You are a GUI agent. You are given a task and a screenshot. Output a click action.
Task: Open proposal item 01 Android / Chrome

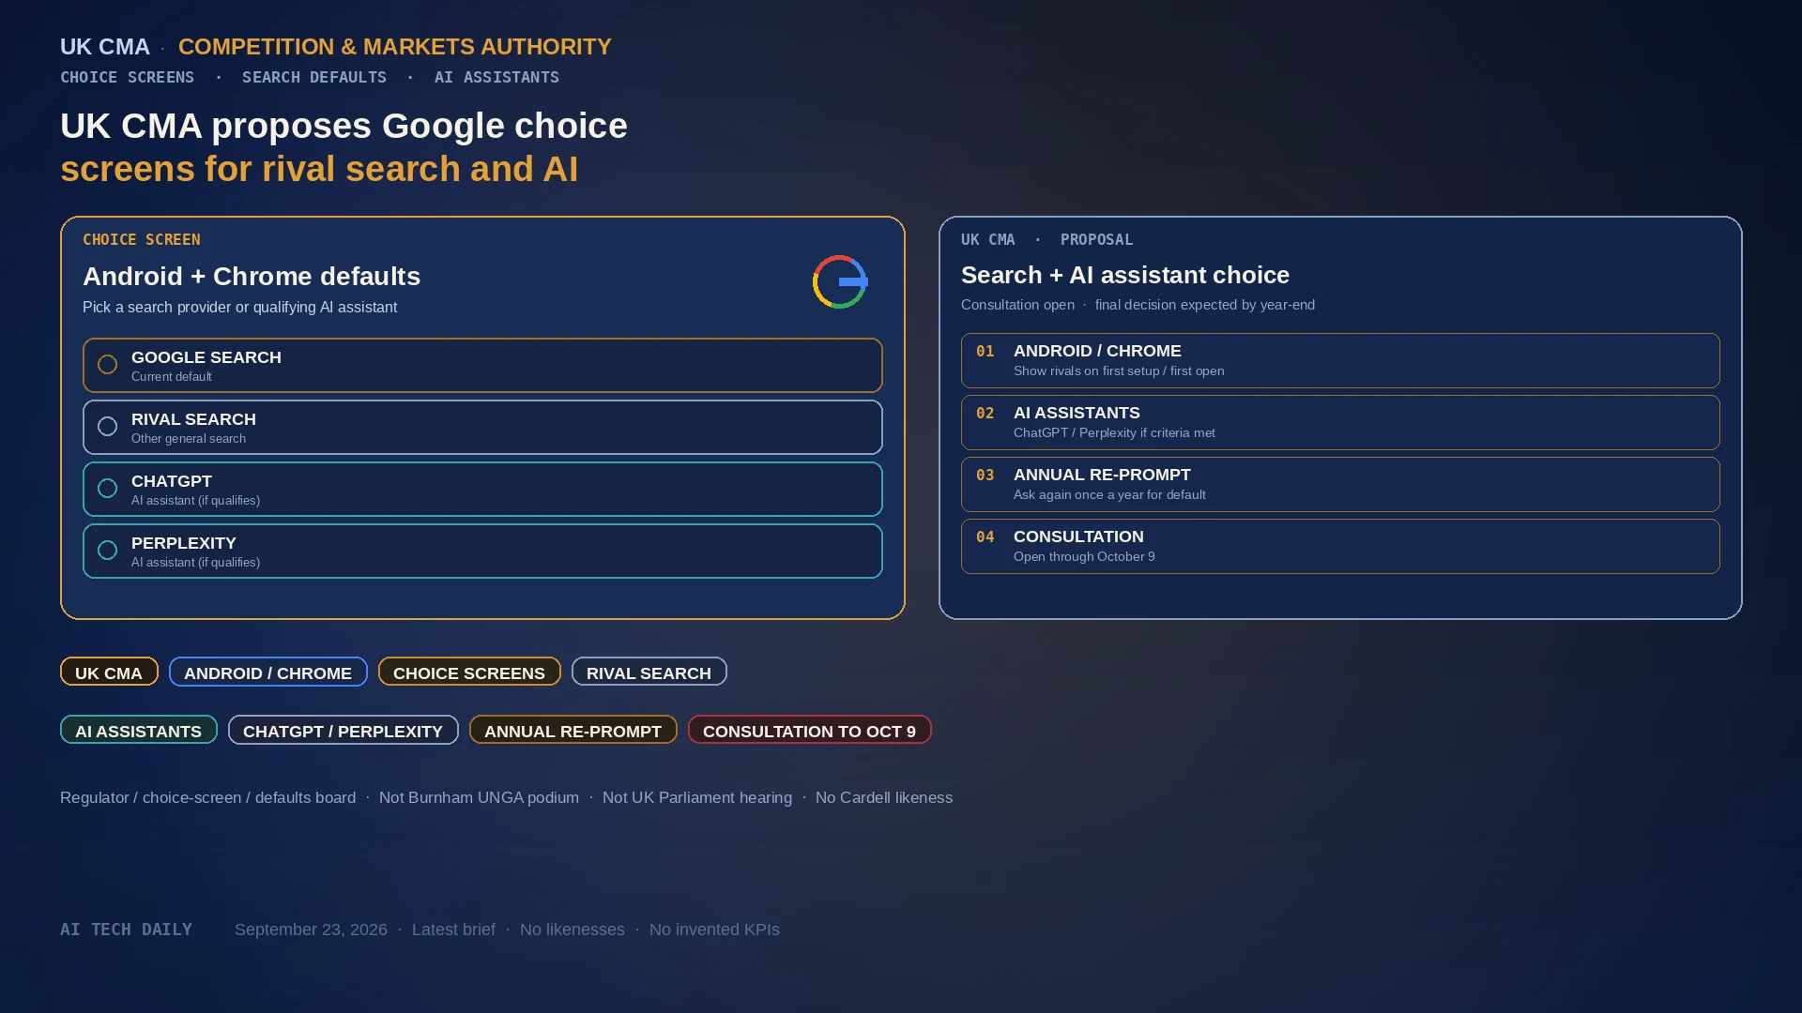coord(1340,360)
